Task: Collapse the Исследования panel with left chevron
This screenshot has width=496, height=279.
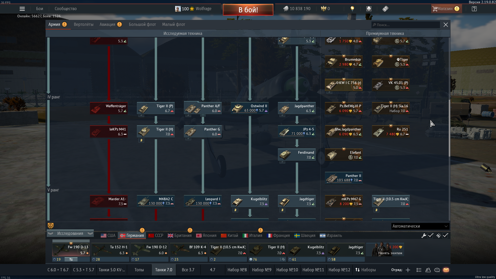Action: [x=50, y=234]
